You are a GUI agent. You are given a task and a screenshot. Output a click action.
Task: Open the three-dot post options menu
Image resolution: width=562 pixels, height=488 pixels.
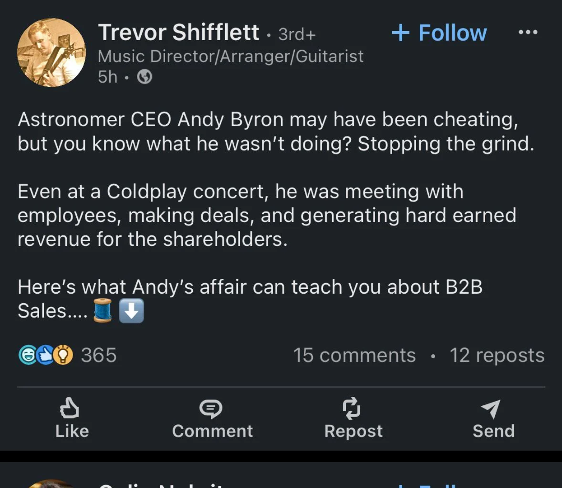(528, 32)
